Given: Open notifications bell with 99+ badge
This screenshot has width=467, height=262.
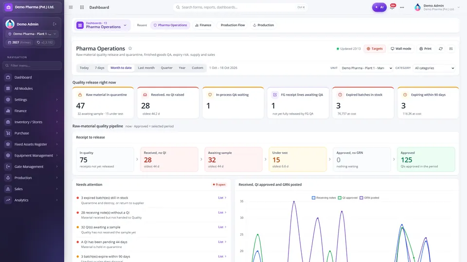Looking at the screenshot, I should pyautogui.click(x=393, y=7).
